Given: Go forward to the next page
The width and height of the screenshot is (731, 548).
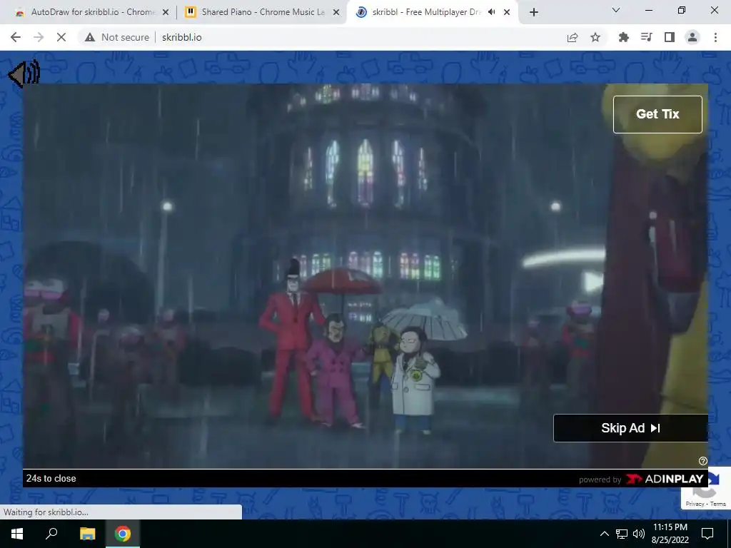Looking at the screenshot, I should (39, 37).
